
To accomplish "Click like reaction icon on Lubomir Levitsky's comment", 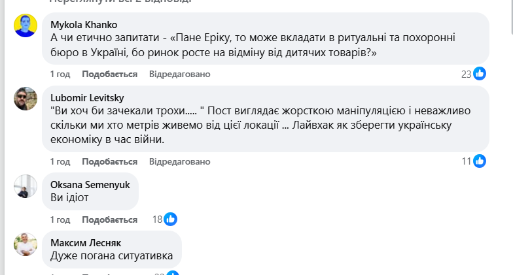I will 480,161.
